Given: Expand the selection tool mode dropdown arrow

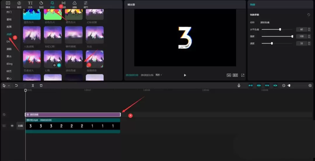Looking at the screenshot, I should point(9,86).
